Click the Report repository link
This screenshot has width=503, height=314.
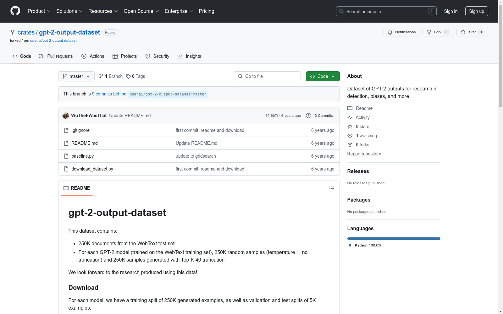click(364, 154)
